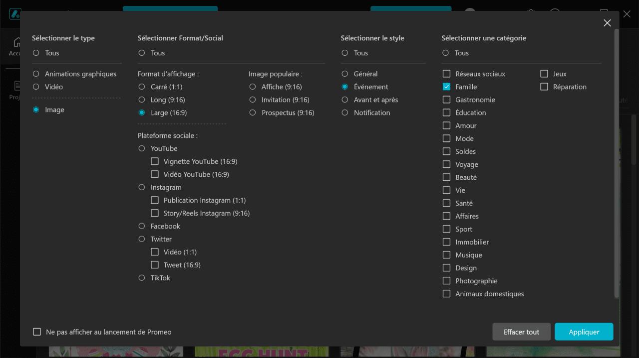Check Vie category
Image resolution: width=639 pixels, height=358 pixels.
[x=447, y=190]
